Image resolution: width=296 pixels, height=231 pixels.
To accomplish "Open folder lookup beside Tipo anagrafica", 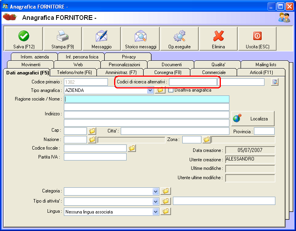I will pos(160,90).
